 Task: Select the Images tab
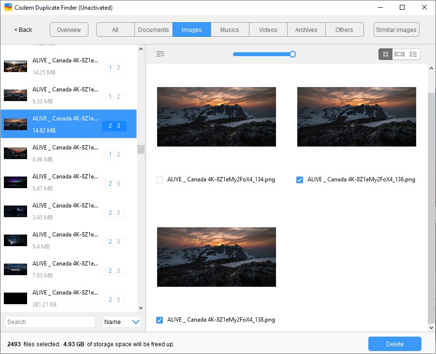pyautogui.click(x=191, y=29)
